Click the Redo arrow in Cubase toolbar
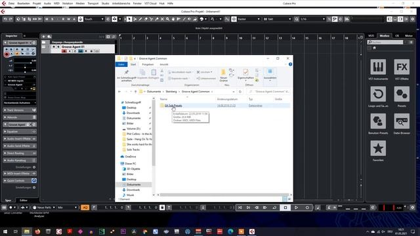This screenshot has width=420, height=236. tap(10, 19)
